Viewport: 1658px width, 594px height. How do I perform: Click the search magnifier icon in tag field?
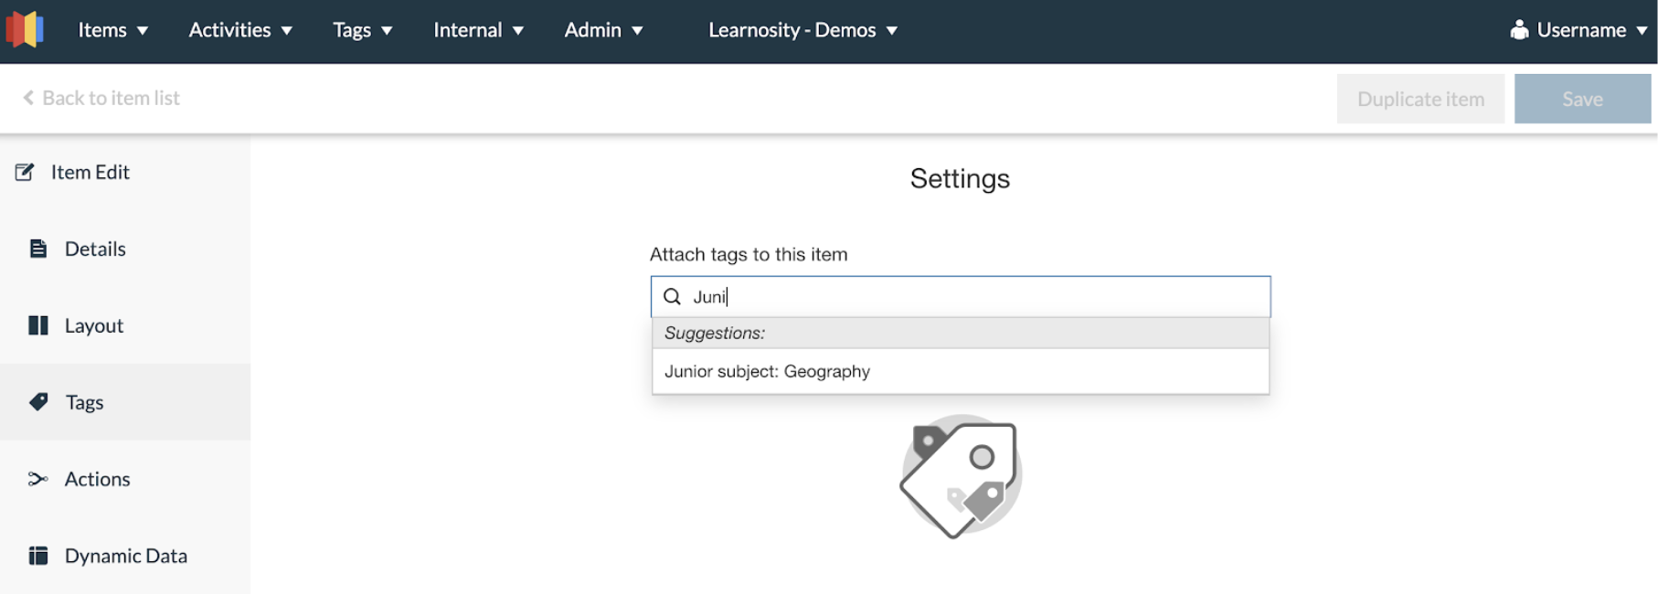pos(672,297)
